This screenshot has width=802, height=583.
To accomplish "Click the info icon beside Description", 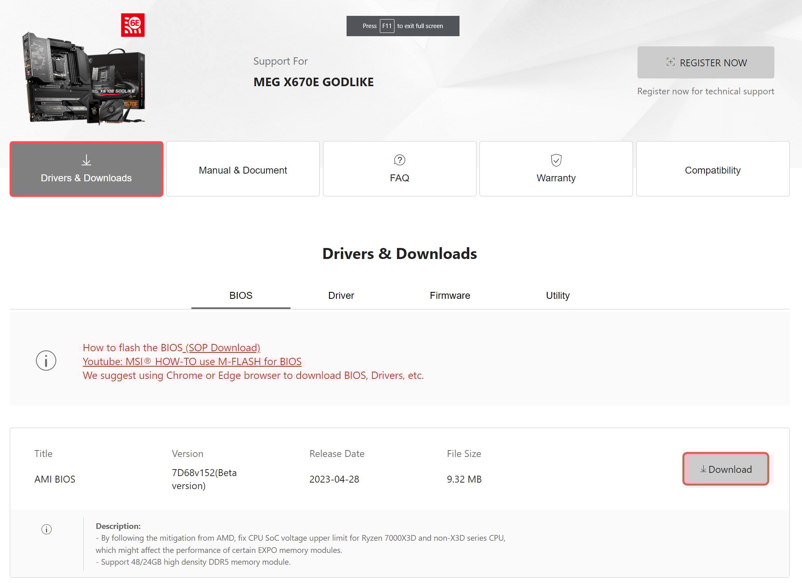I will [x=47, y=529].
